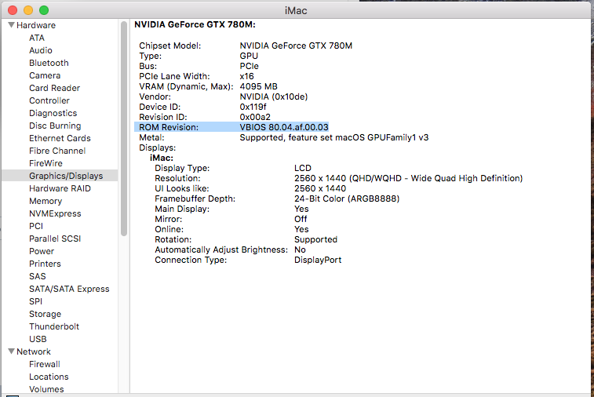
Task: Select USB in the sidebar
Action: (38, 339)
